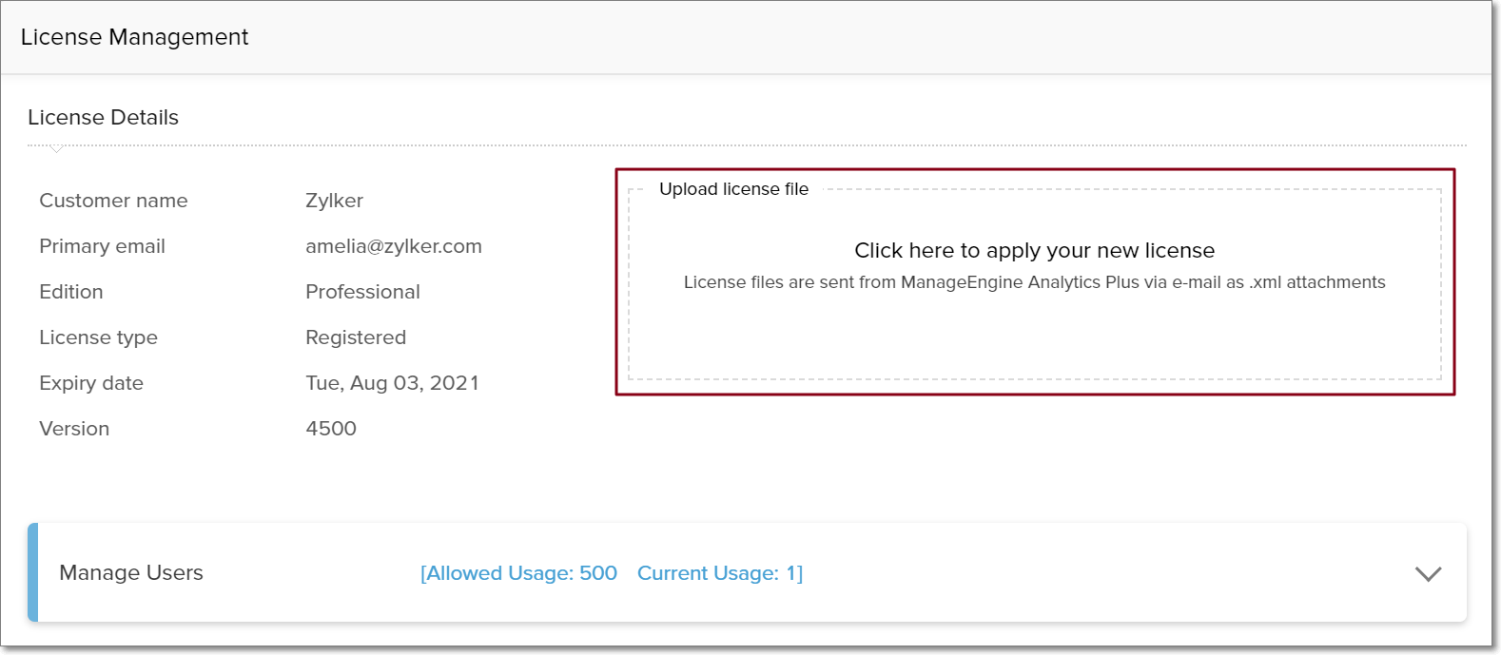This screenshot has width=1501, height=655.
Task: Select the amelia@zylker.com primary email value
Action: click(x=393, y=246)
